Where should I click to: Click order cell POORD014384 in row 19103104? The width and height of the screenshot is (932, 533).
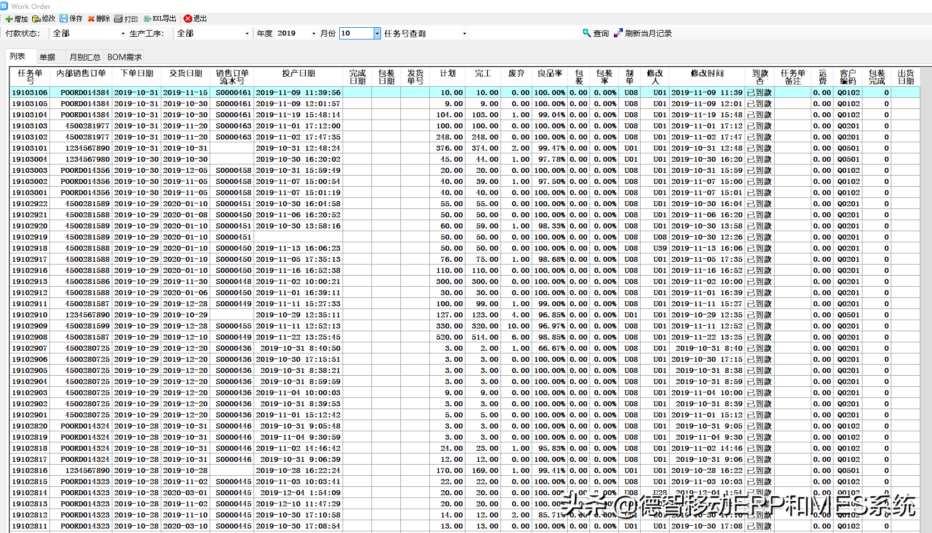[81, 114]
